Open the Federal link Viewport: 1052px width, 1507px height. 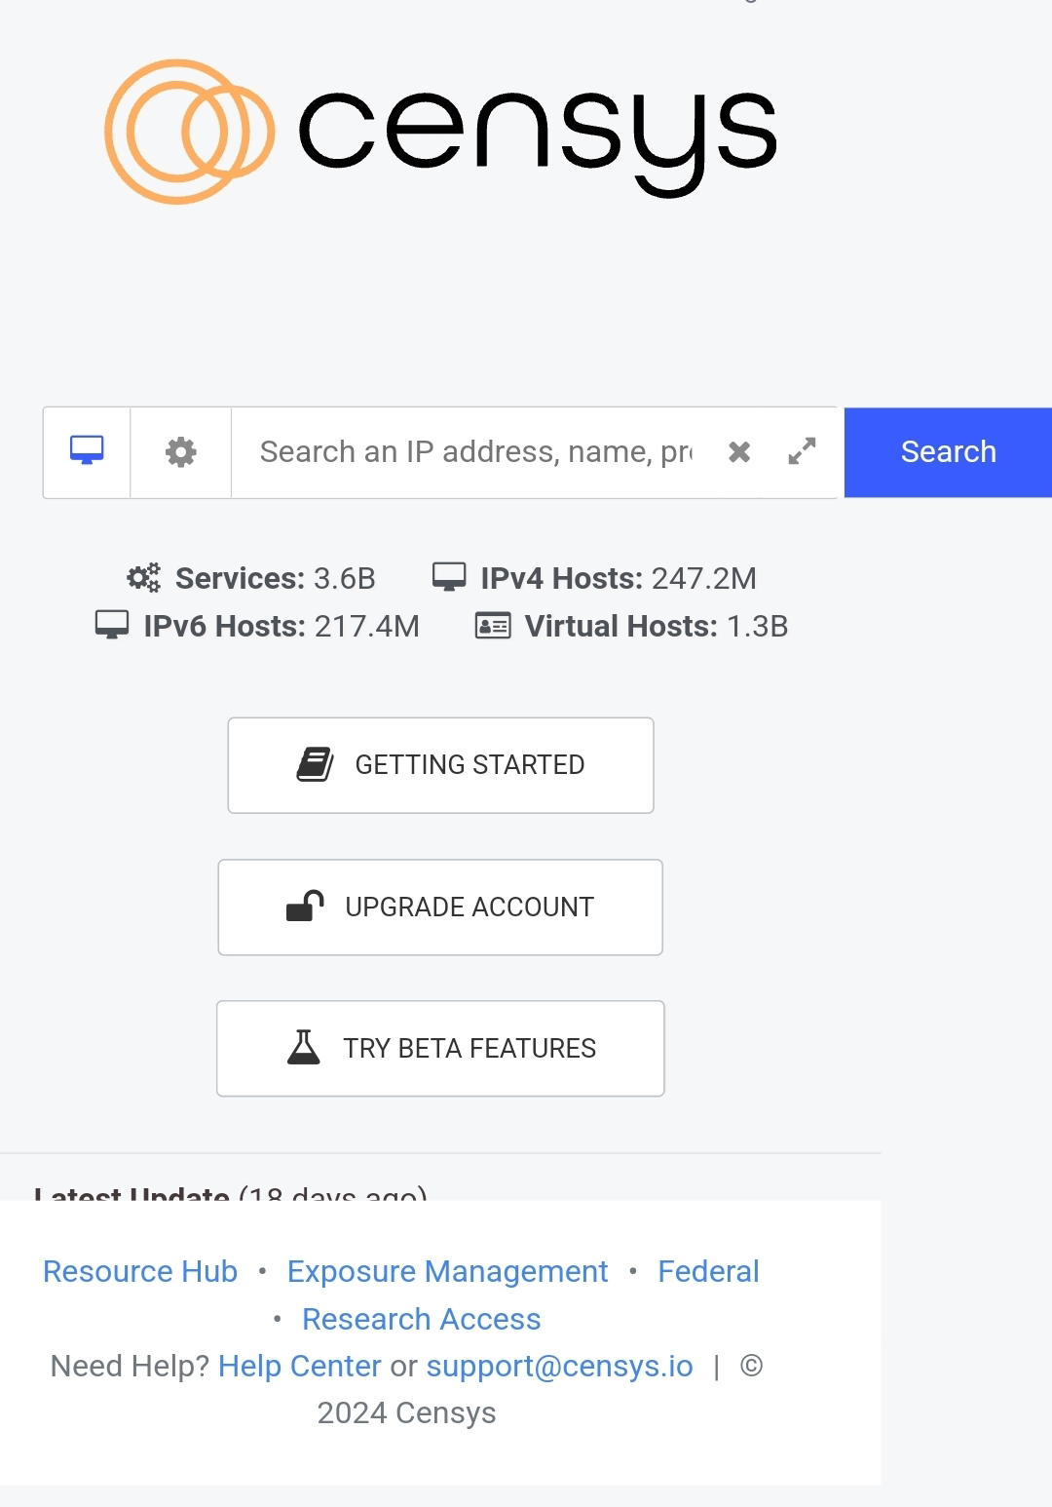coord(708,1271)
